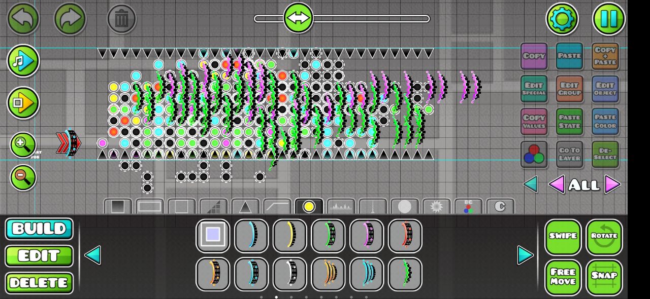Viewport: 650px width, 299px height.
Task: Select the green cube portal tile
Action: (x=328, y=236)
